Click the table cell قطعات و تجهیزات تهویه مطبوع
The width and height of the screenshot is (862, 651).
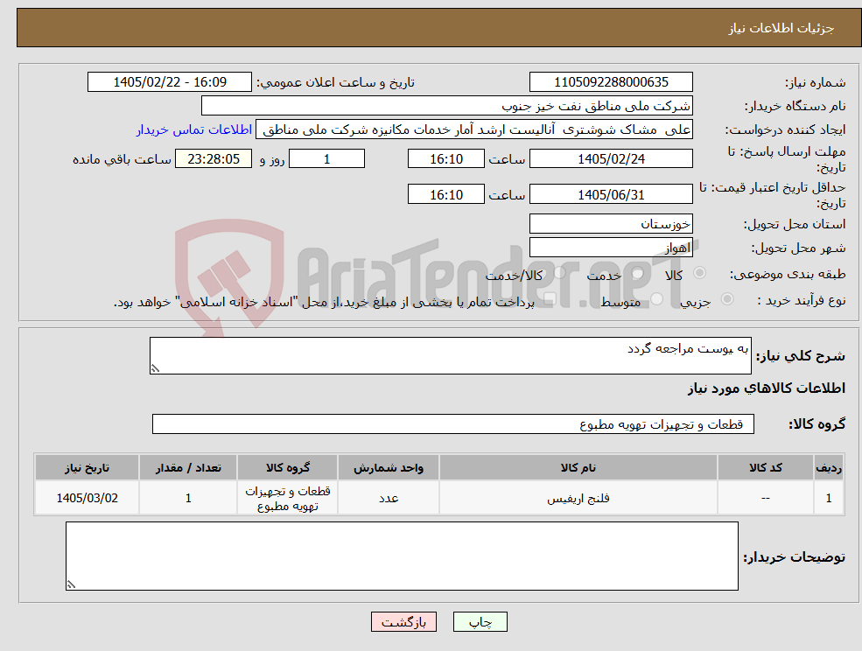tap(288, 498)
